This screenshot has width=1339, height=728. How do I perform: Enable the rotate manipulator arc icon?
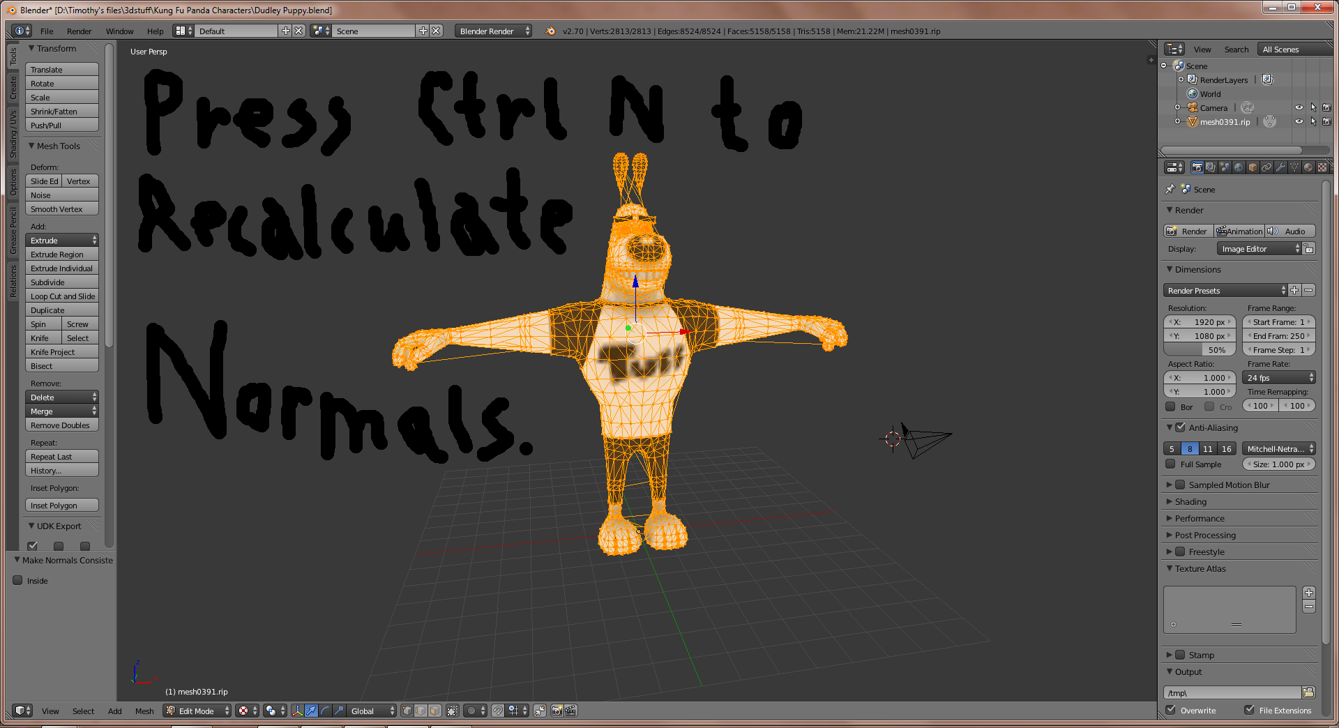tap(326, 711)
